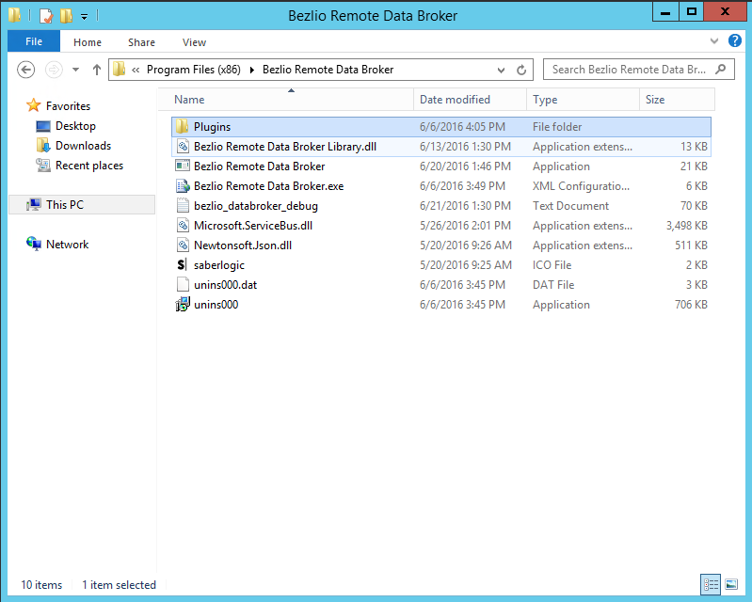The height and width of the screenshot is (602, 752).
Task: Sort by the Size column header
Action: point(678,99)
